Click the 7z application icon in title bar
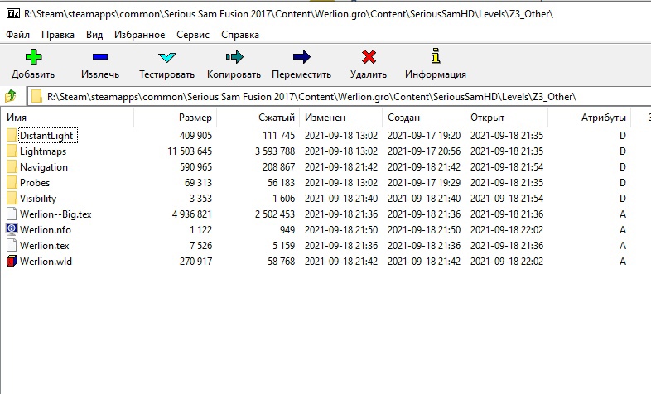 tap(13, 14)
